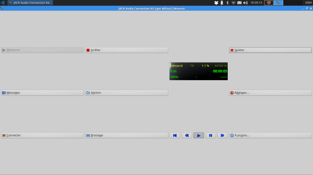Open the desktop applications menu icon

tap(3, 3)
